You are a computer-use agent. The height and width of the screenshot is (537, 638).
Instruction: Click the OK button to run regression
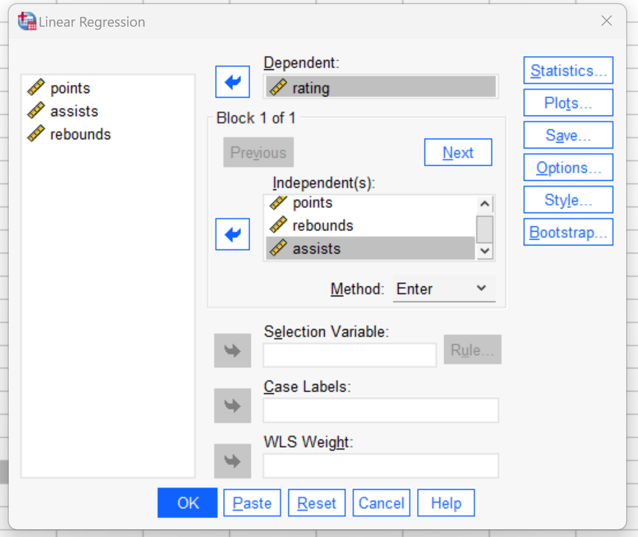point(188,503)
